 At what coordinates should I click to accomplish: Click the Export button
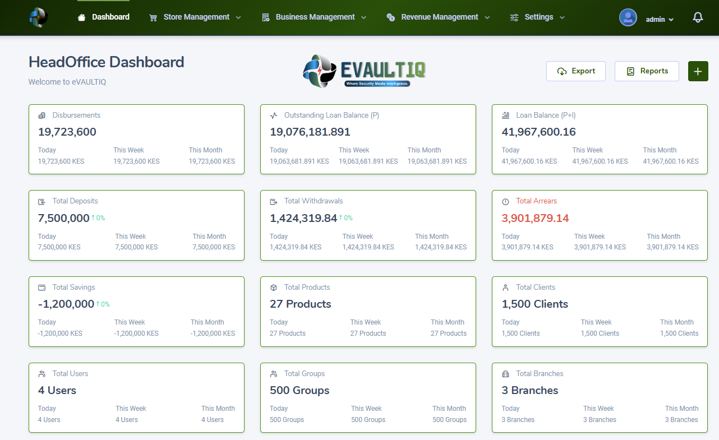pyautogui.click(x=576, y=71)
